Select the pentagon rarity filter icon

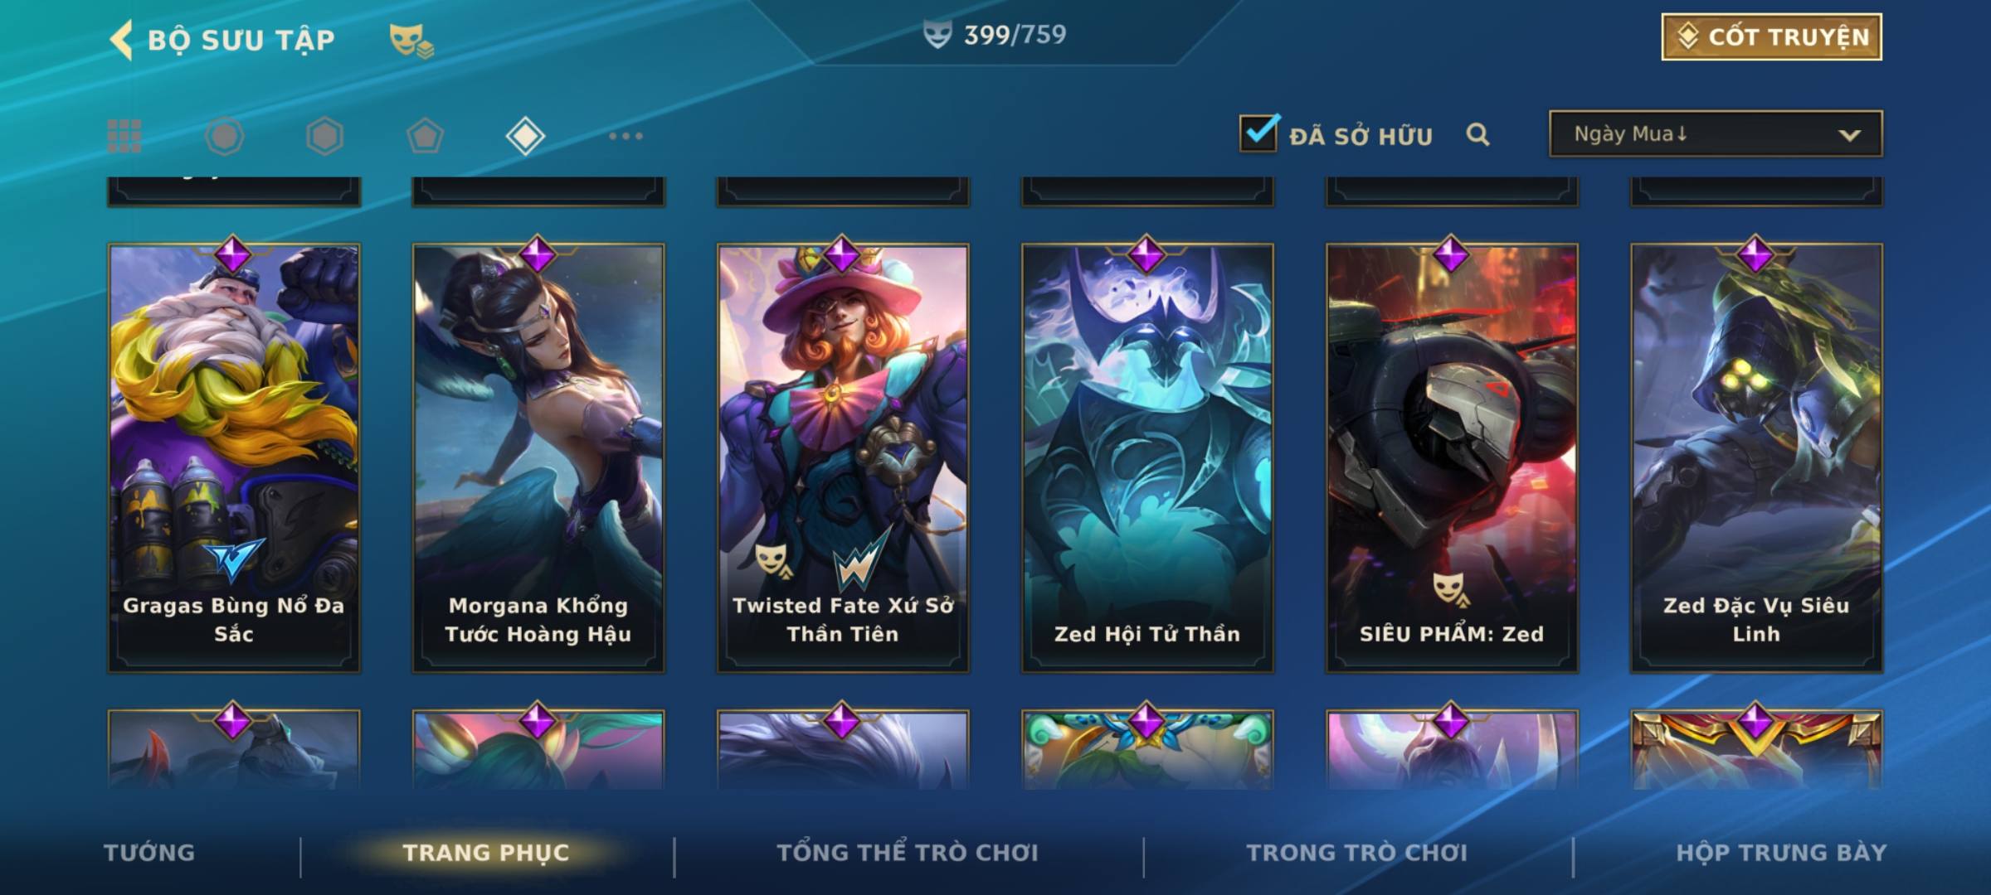[425, 136]
